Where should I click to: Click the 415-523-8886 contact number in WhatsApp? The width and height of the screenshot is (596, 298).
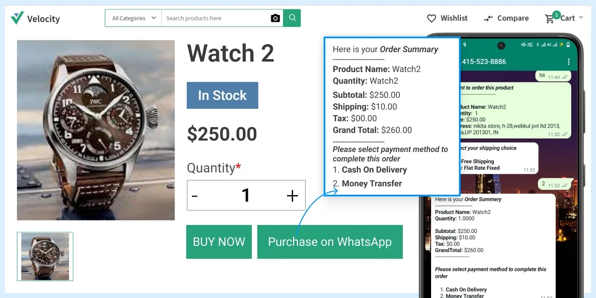pos(484,62)
